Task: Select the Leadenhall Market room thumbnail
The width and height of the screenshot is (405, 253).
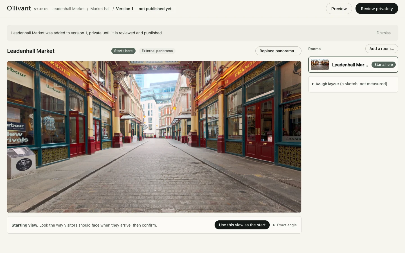Action: 320,65
